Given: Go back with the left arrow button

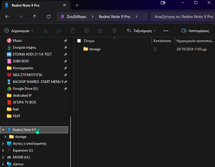Looking at the screenshot, I should 7,17.
